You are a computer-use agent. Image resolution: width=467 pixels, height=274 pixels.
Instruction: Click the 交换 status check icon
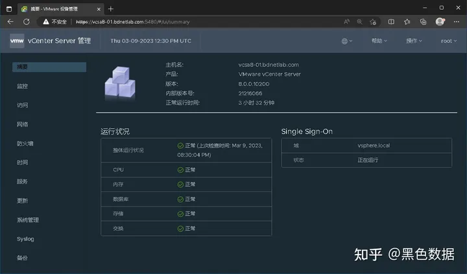tap(180, 229)
